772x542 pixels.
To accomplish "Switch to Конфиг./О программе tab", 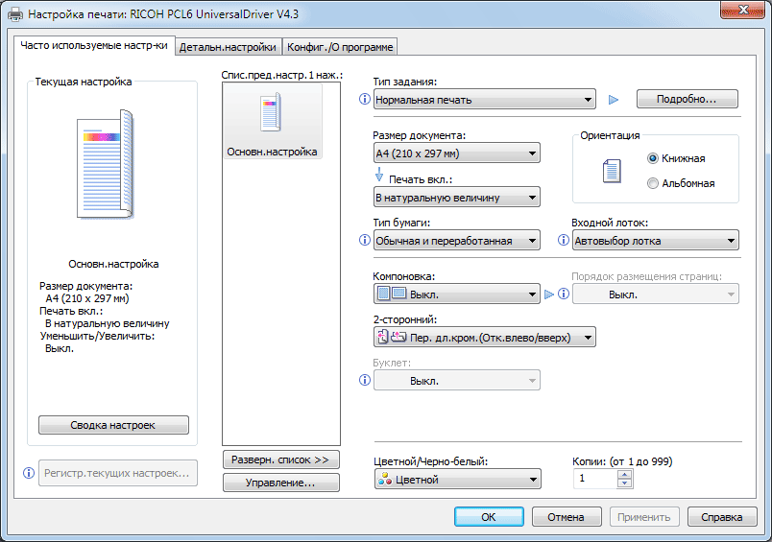I will point(340,47).
